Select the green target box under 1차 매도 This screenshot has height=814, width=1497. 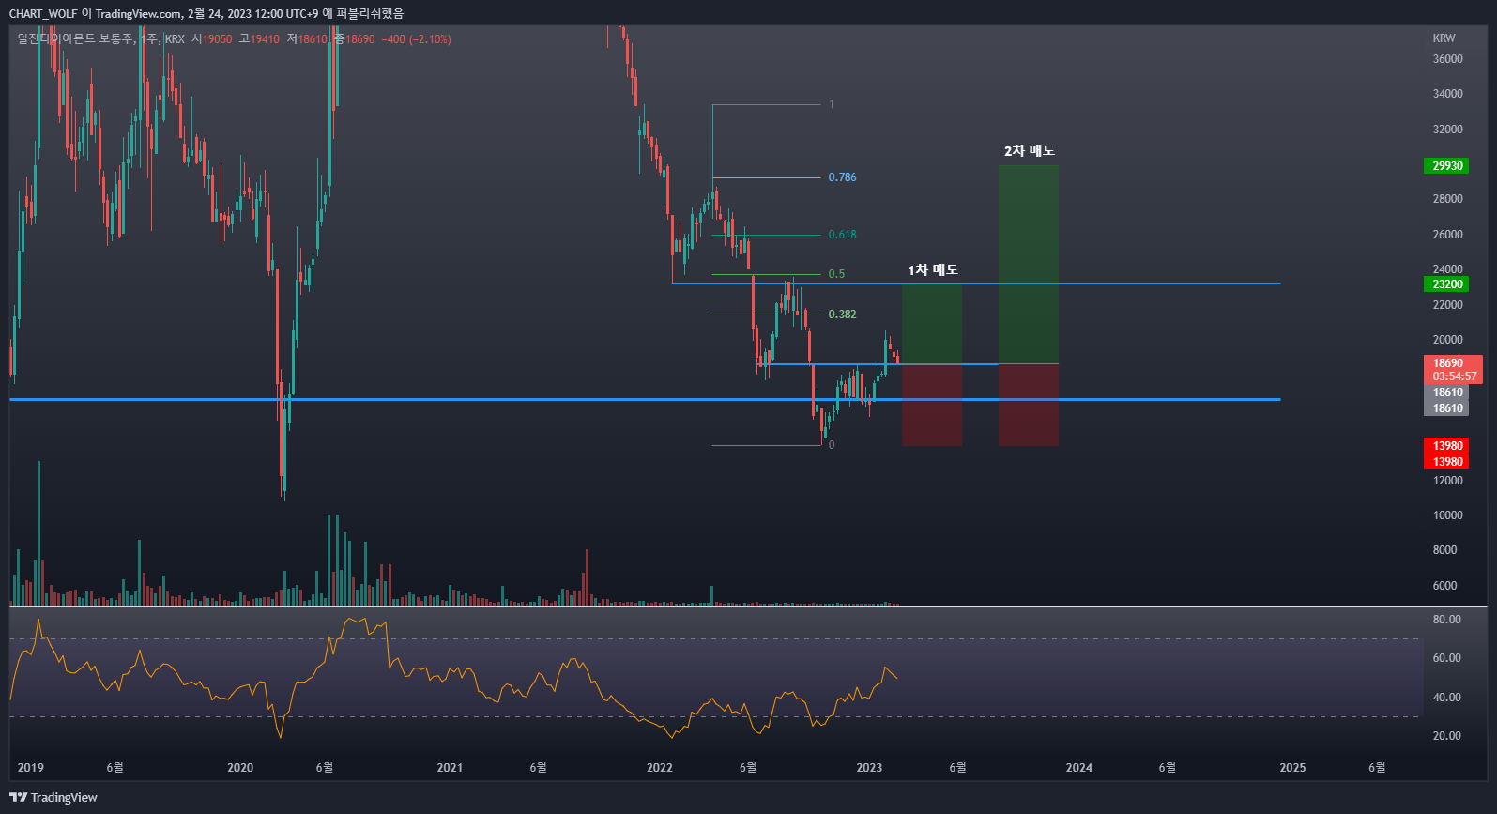point(932,324)
